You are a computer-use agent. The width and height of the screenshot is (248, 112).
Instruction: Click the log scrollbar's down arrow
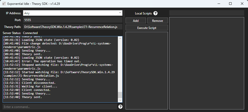click(120, 101)
